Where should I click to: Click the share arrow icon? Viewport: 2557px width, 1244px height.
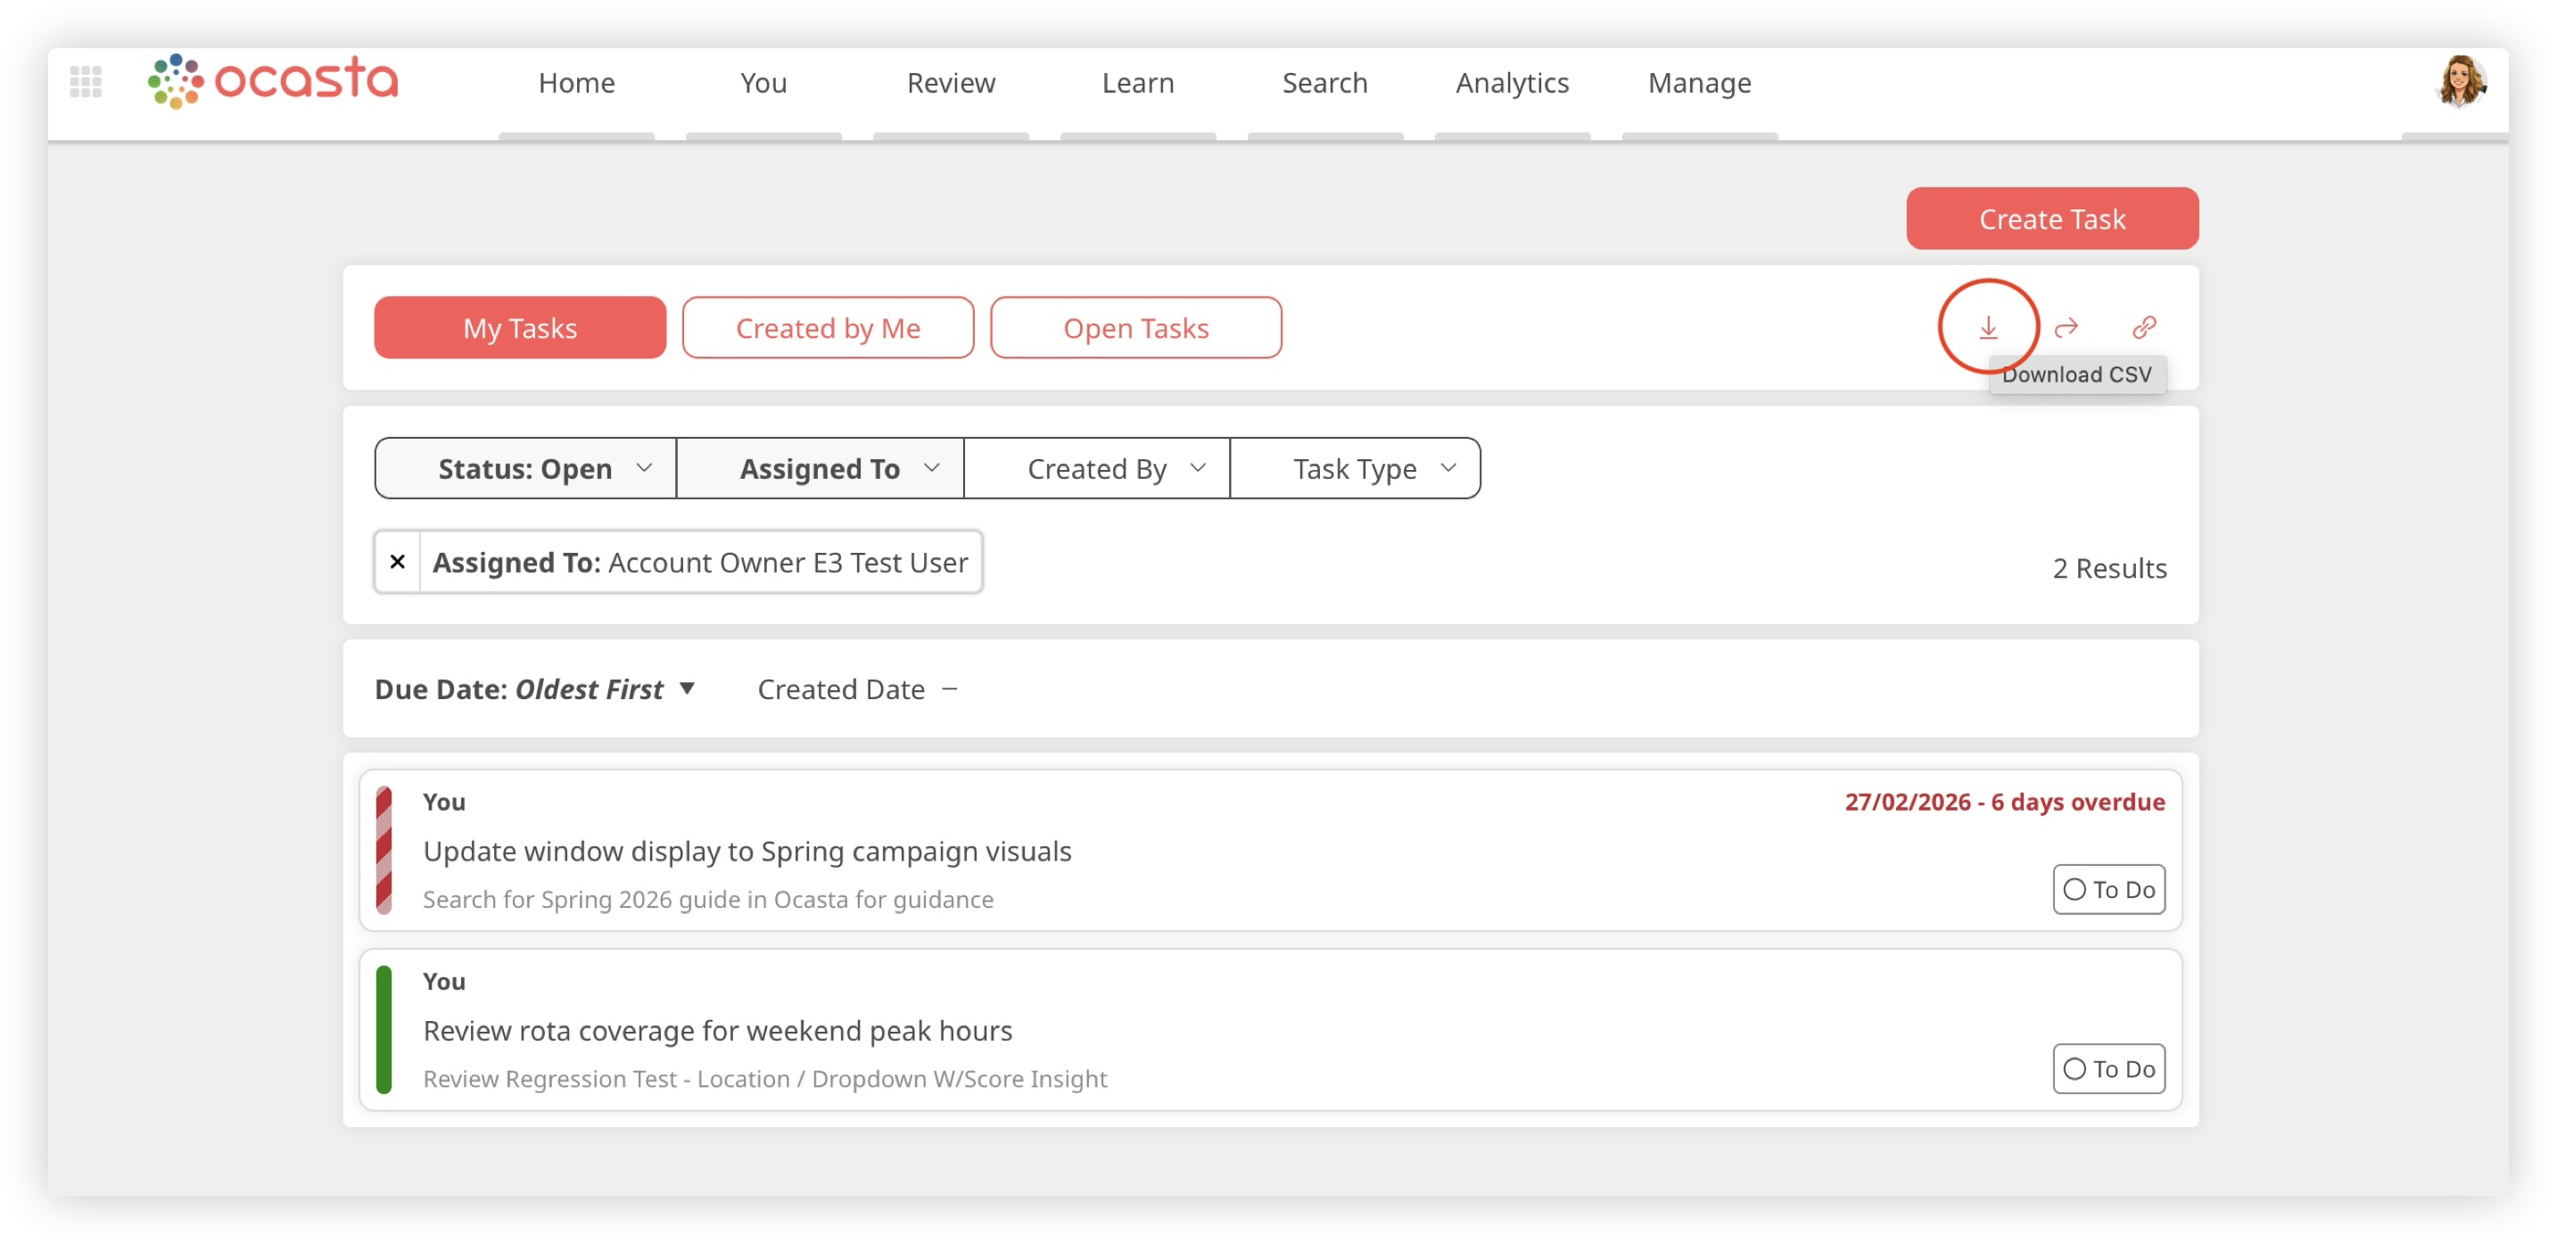point(2066,326)
